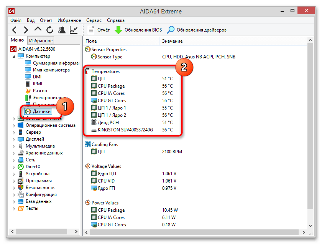Select the Sensor Type row

click(x=163, y=57)
